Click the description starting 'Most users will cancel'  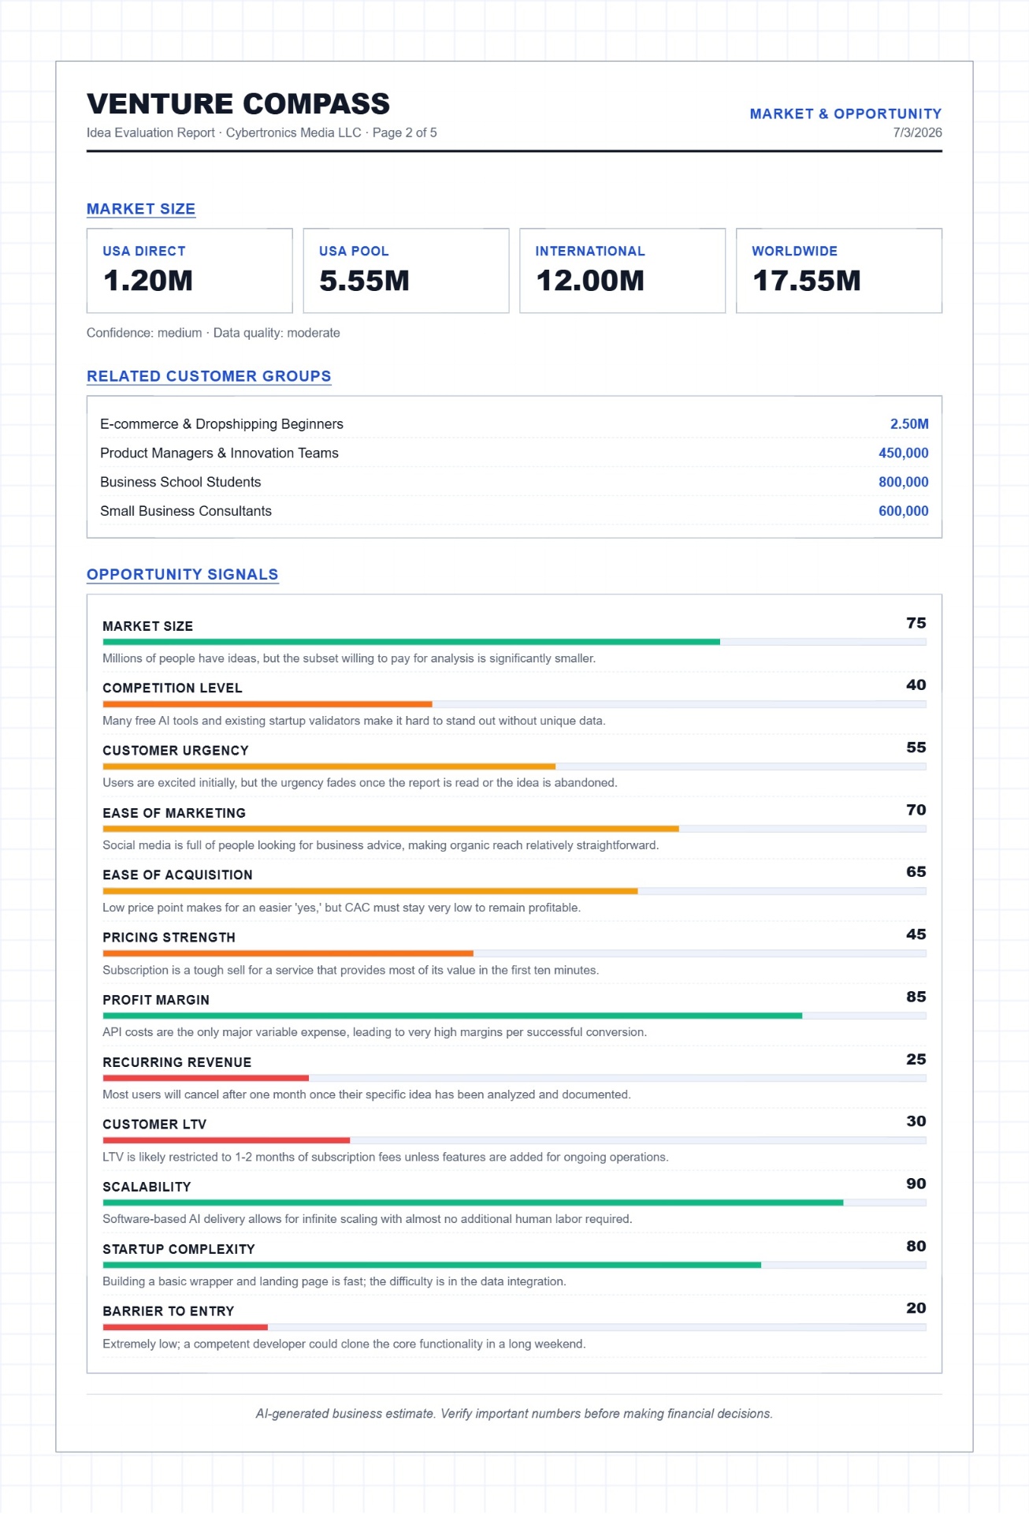(366, 1094)
